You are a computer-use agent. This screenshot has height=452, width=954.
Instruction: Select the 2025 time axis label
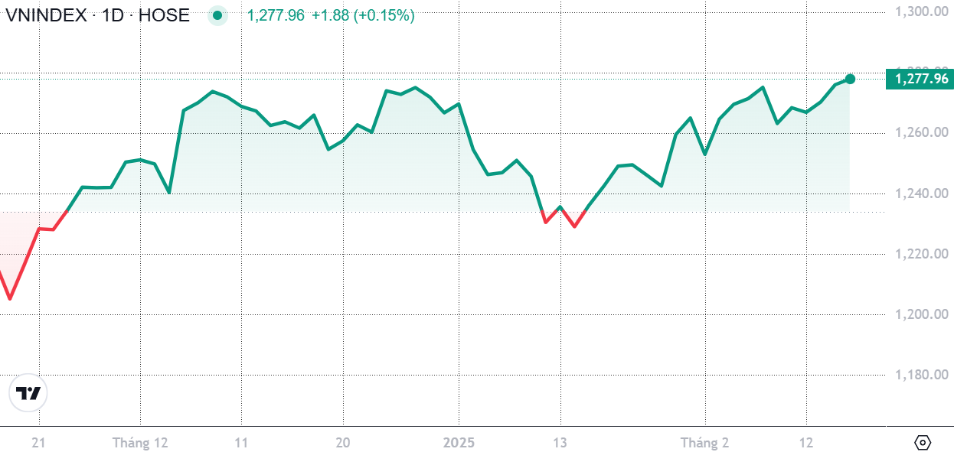459,443
